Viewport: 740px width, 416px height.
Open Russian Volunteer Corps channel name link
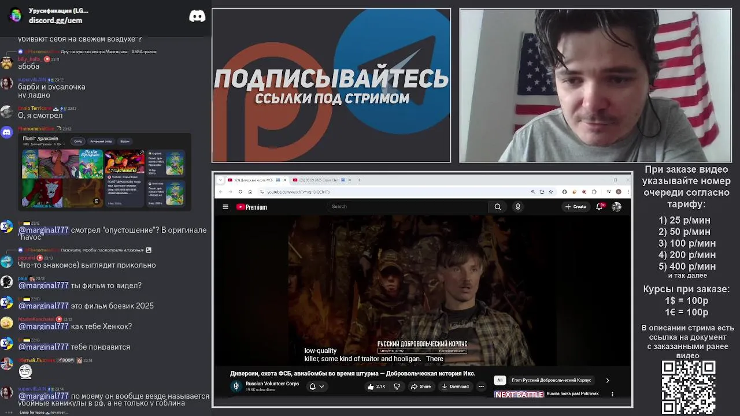(x=272, y=384)
